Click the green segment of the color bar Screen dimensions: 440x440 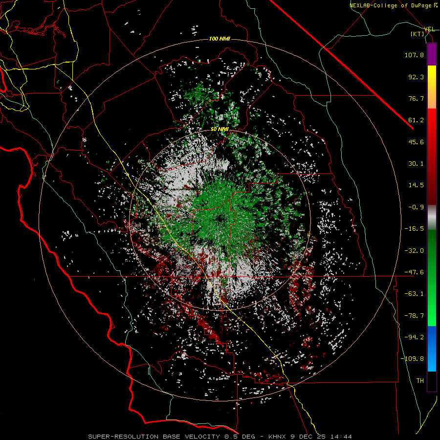432,278
